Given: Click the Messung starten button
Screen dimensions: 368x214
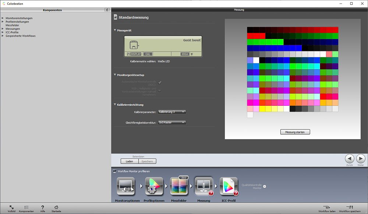Looking at the screenshot, I should [x=295, y=132].
